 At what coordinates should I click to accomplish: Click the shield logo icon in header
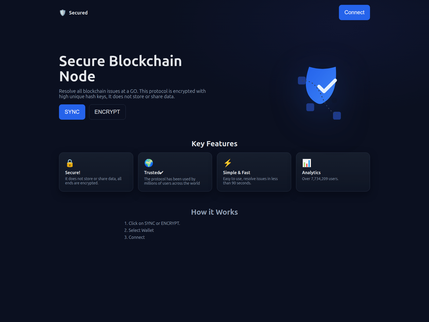tap(62, 13)
